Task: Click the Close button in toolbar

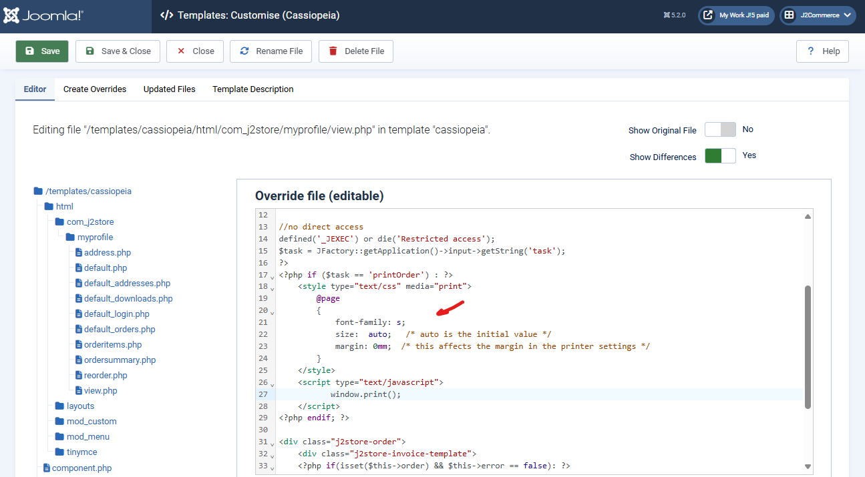Action: pyautogui.click(x=195, y=51)
